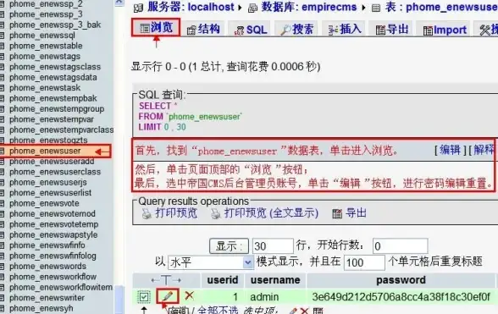Click printer icon for 打印预览
Screen dimensions: 498x314
[147, 213]
